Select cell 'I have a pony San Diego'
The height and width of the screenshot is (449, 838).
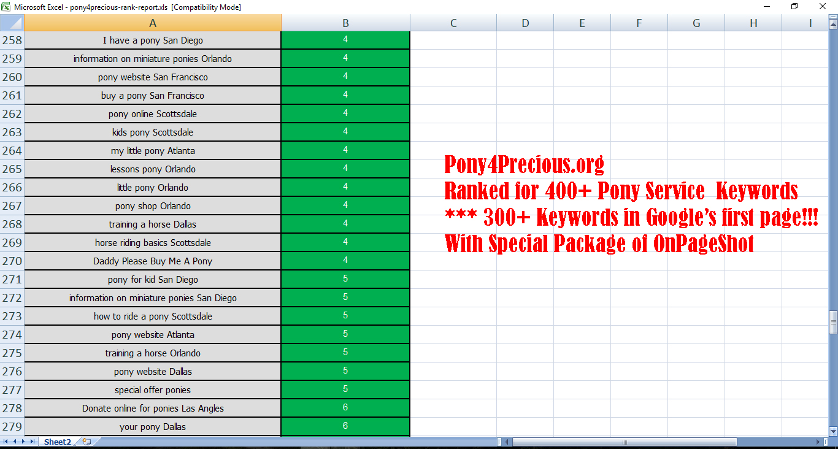click(153, 40)
